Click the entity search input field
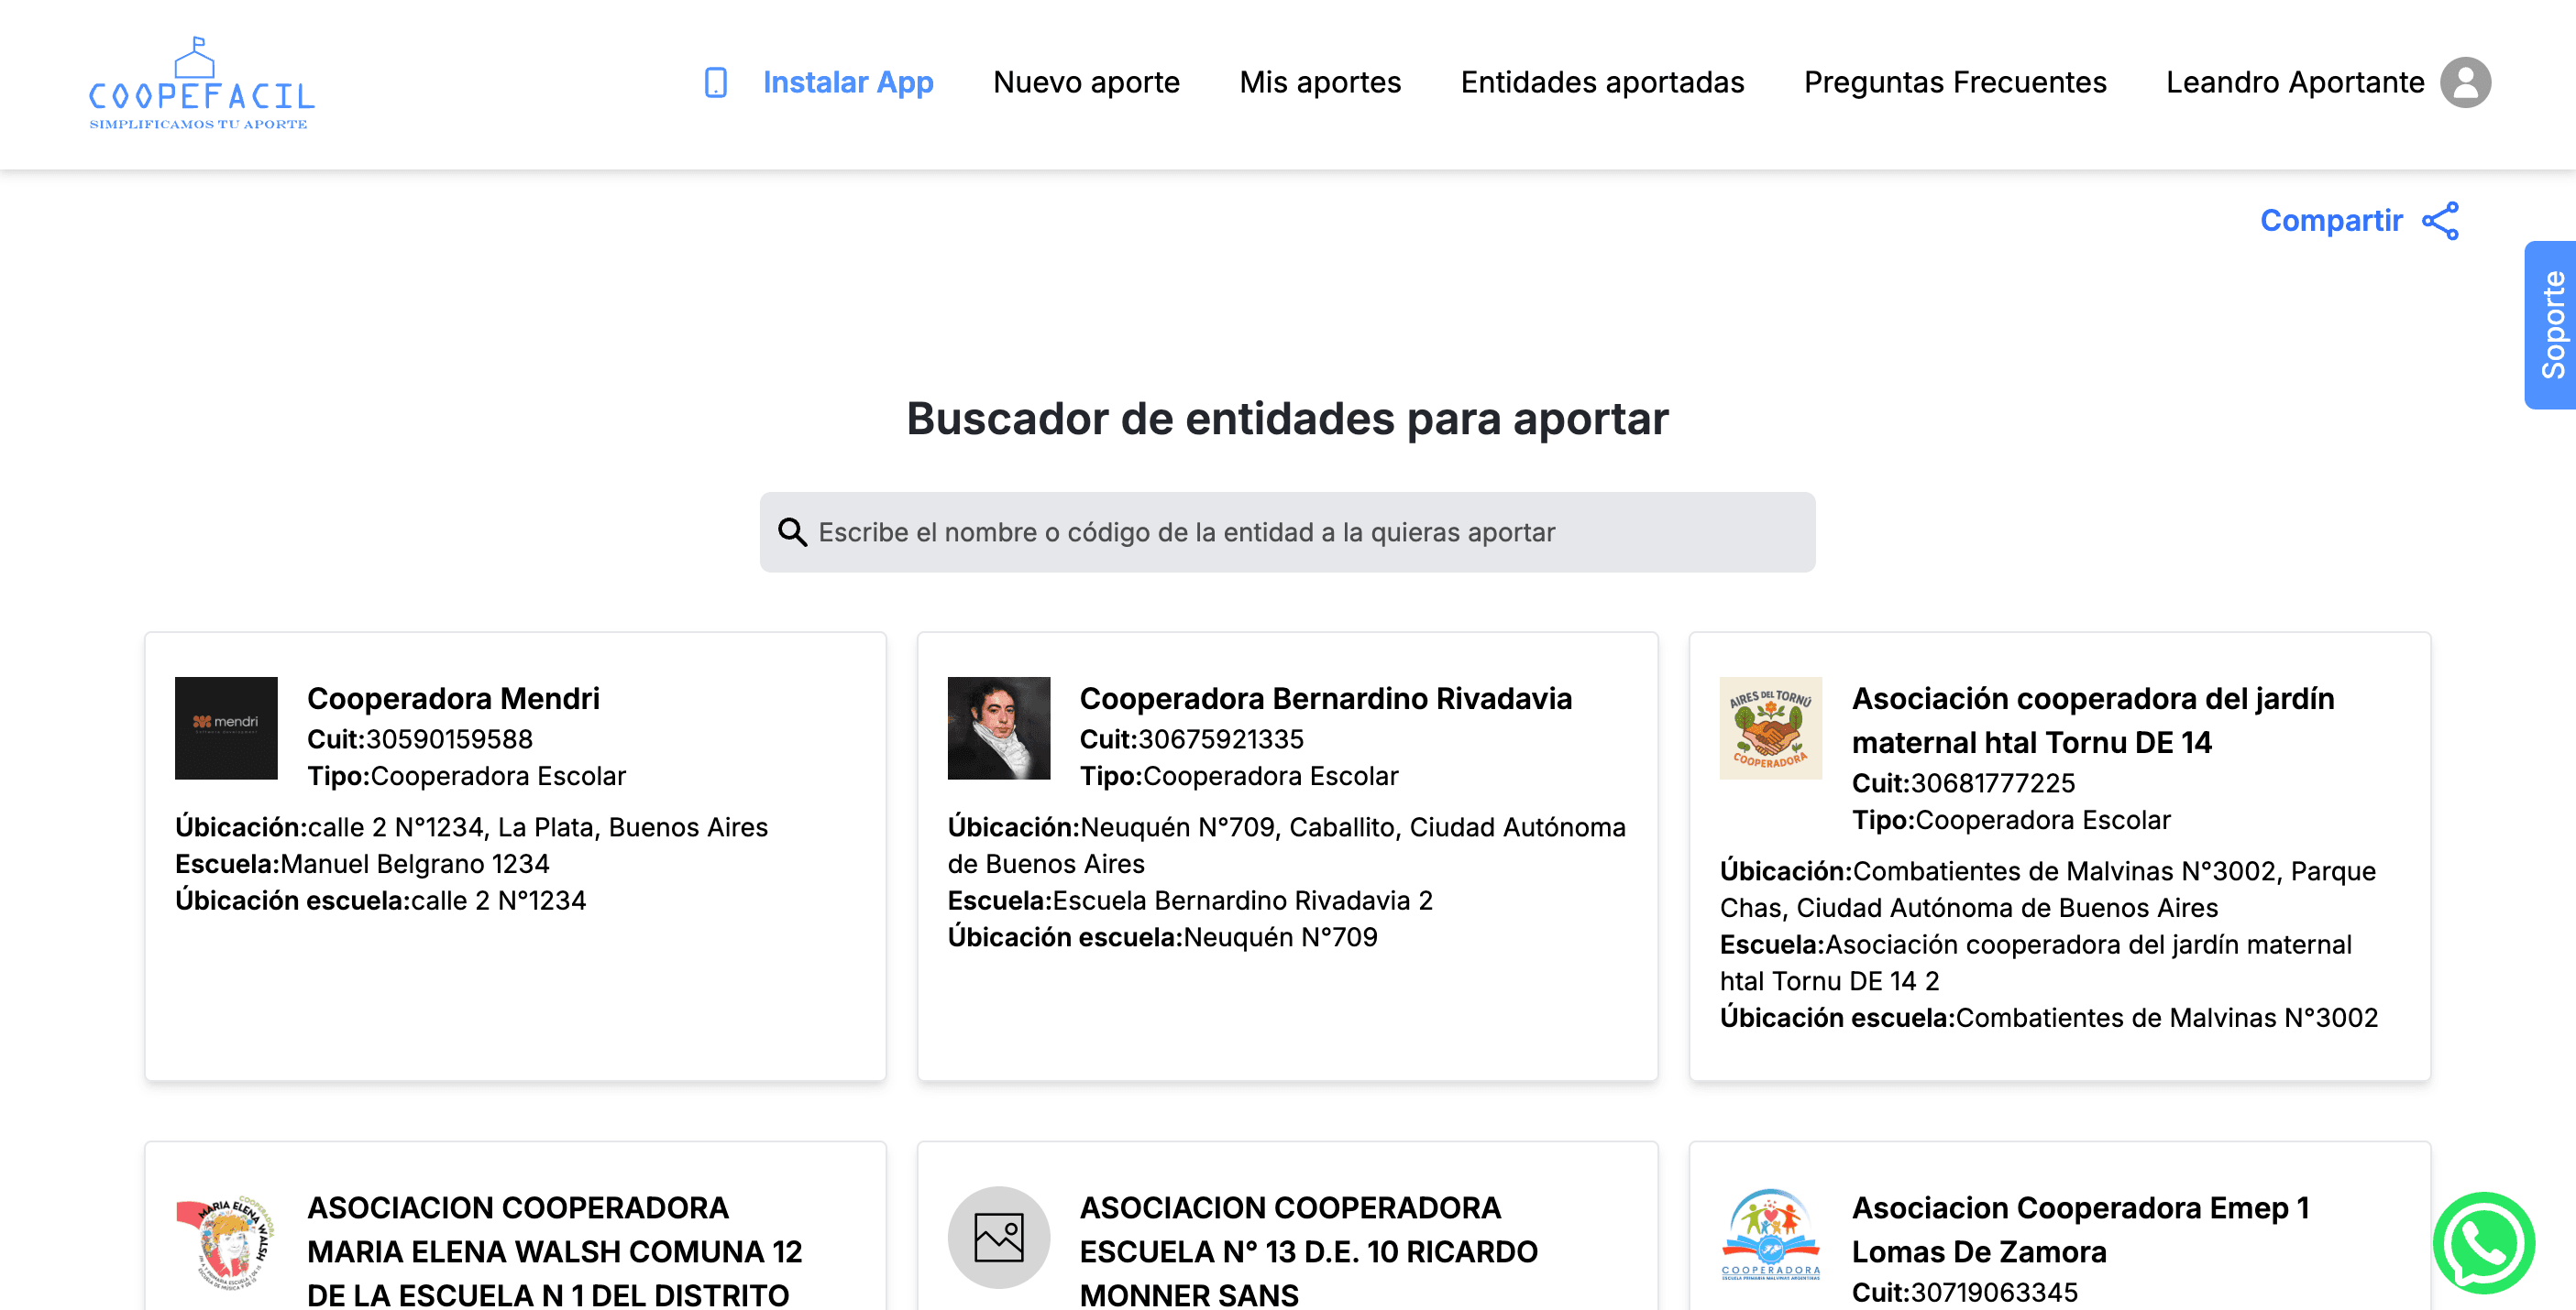The width and height of the screenshot is (2576, 1310). pos(1288,532)
